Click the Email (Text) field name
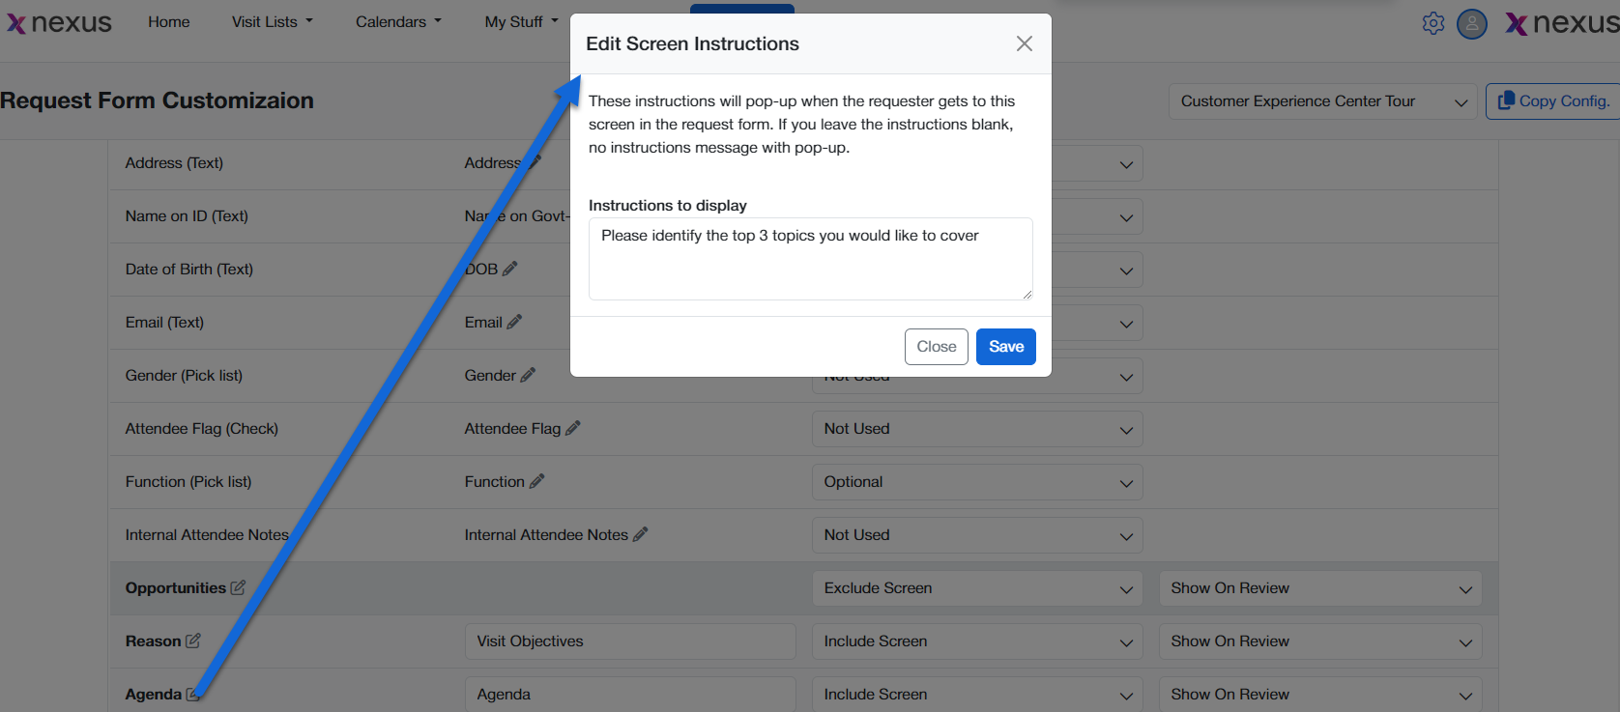 click(164, 322)
